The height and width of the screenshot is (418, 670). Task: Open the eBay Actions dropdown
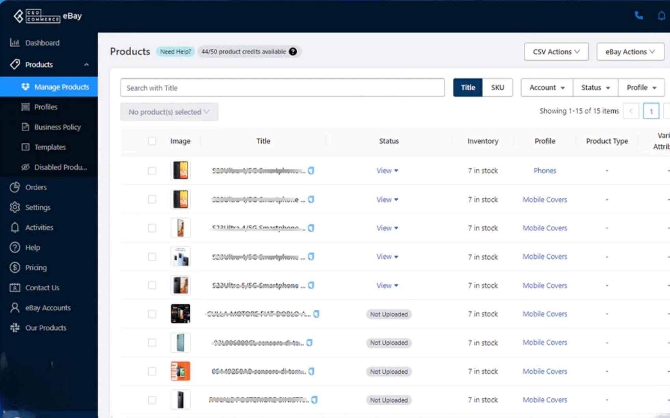[630, 52]
